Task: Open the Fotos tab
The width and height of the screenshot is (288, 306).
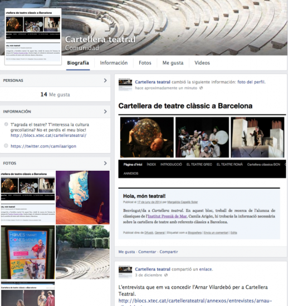Action: [145, 63]
